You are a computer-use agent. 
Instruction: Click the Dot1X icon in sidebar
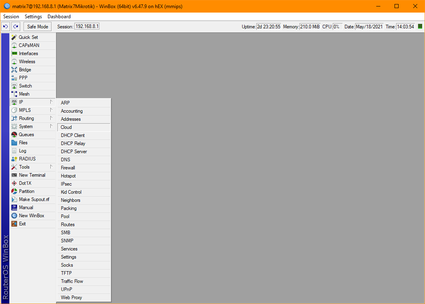pos(14,183)
